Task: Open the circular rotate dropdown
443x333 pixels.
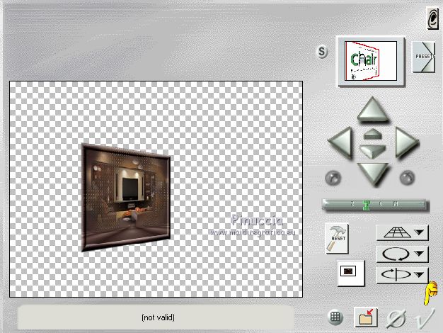Action: click(x=402, y=254)
